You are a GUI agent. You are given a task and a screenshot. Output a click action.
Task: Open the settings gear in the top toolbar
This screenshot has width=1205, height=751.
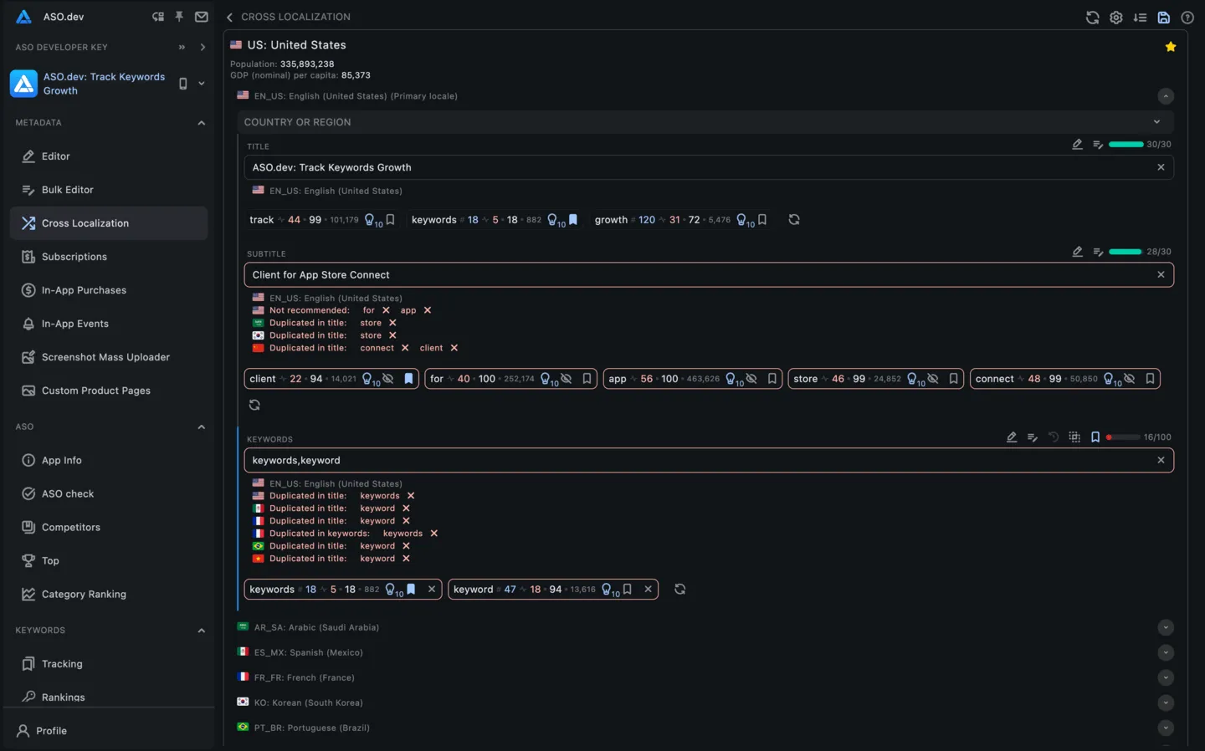[x=1116, y=17]
